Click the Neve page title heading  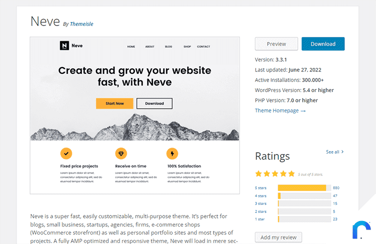click(45, 21)
